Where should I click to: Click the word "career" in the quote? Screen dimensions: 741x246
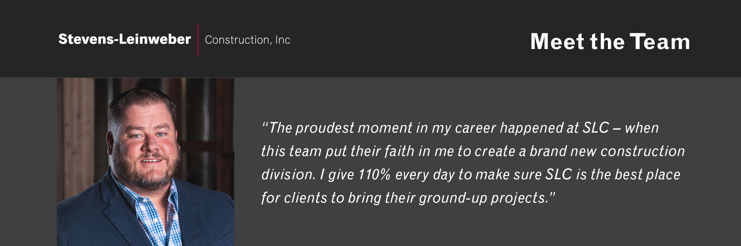click(475, 128)
